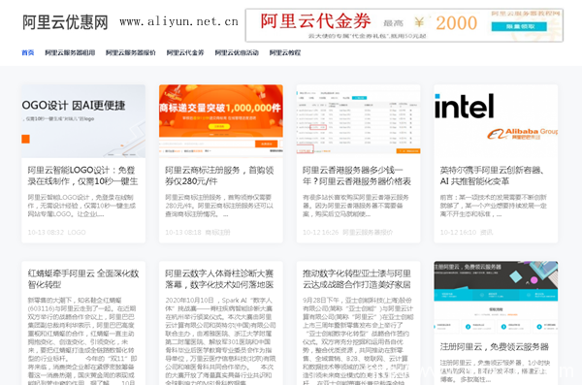The width and height of the screenshot is (582, 385).
Task: Open article title 阿里云智能LOGO设计
Action: (x=82, y=176)
